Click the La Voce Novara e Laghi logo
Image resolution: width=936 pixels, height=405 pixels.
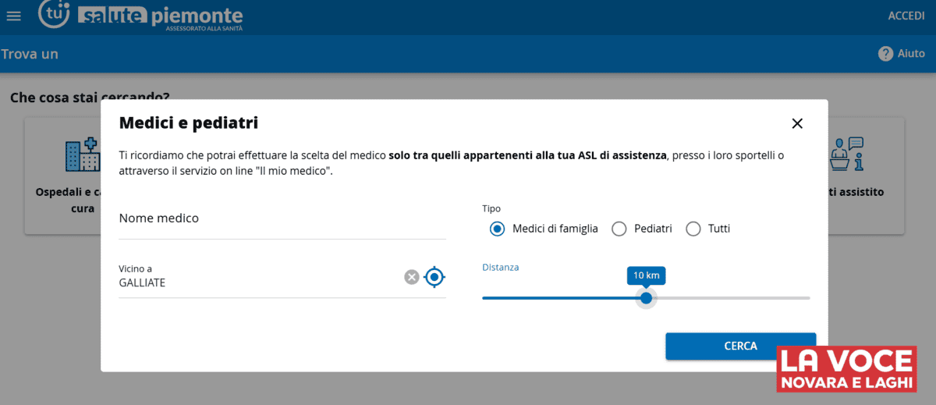coord(846,369)
